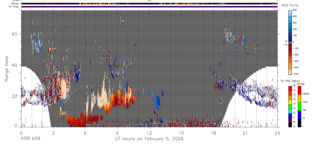This screenshot has height=144, width=312.
Task: Select the green segment of NOISE legend
Action: tap(299, 107)
